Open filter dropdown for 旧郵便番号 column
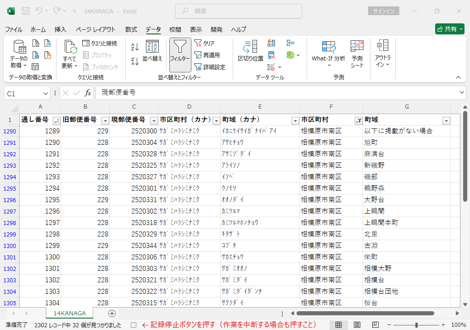Screen dimensions: 470x330 click(105, 121)
